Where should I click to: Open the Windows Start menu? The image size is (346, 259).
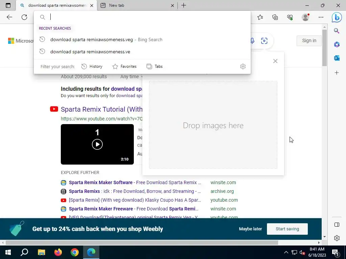(8, 252)
